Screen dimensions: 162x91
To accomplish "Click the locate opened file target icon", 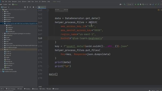I will (x=25, y=7).
